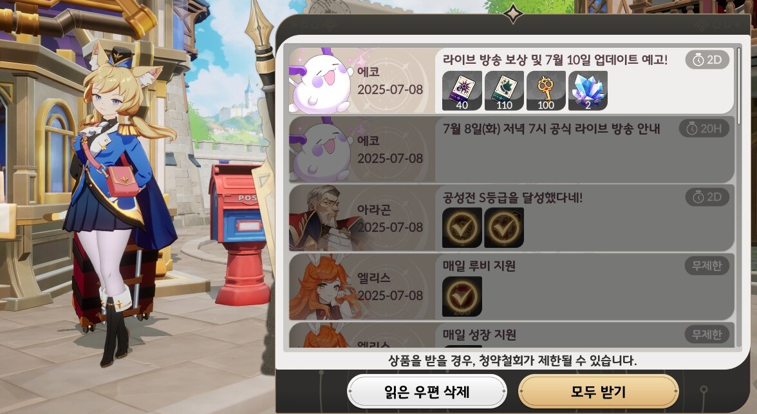The height and width of the screenshot is (414, 757).
Task: Click the purple card reward icon showing 40
Action: tap(462, 91)
